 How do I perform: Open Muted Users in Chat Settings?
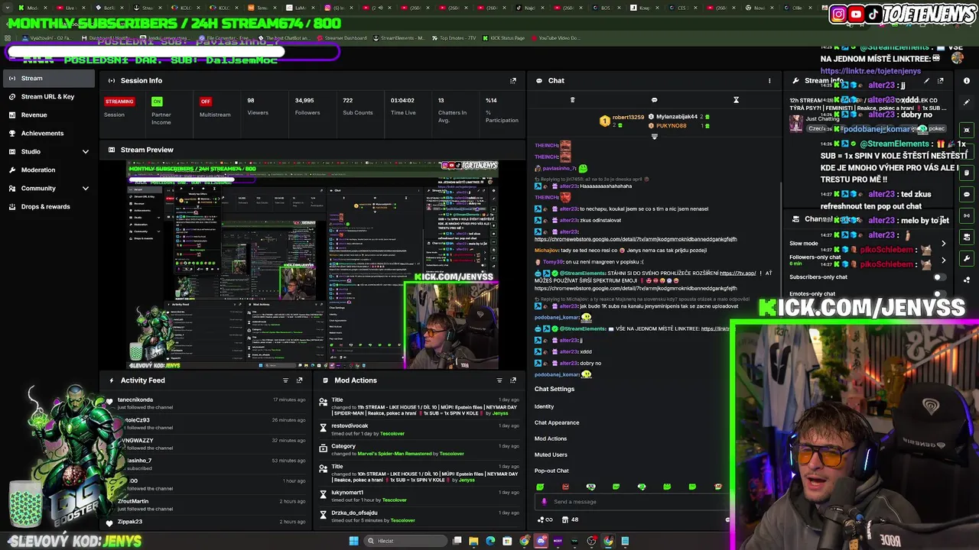coord(551,455)
